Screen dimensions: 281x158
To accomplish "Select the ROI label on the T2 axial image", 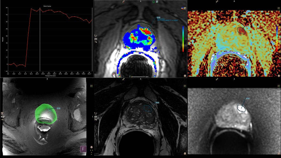I will tap(157, 103).
